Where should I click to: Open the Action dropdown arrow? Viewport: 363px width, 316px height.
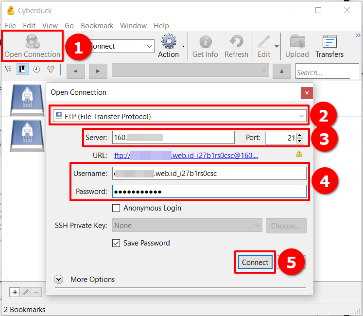(x=183, y=46)
